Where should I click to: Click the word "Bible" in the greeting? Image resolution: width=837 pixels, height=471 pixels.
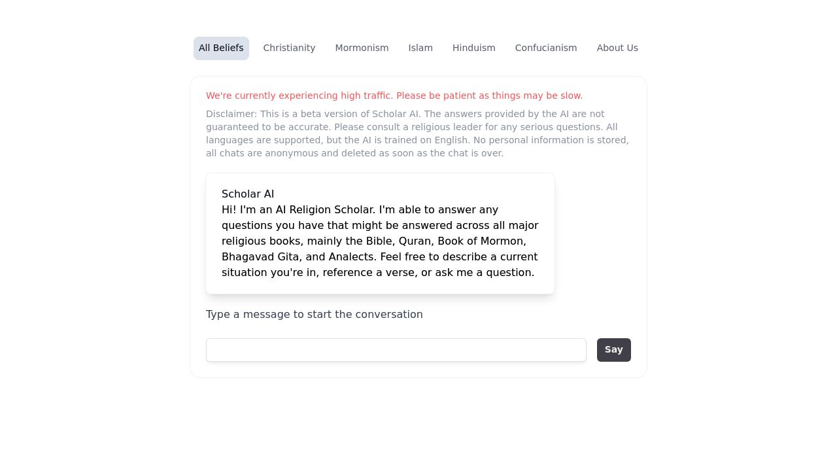[379, 241]
